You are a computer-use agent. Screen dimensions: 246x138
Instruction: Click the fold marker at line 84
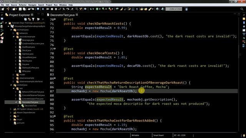coord(55,78)
